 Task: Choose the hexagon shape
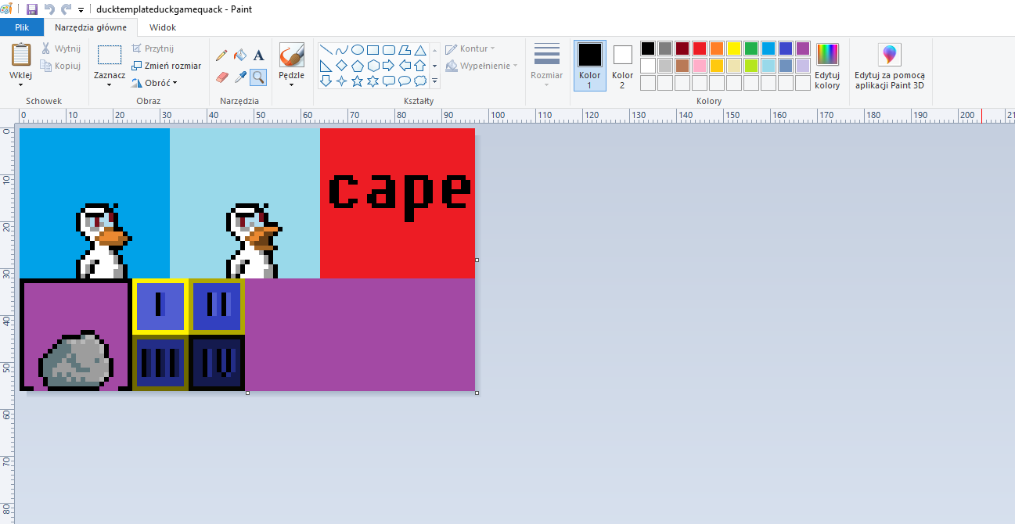point(373,66)
